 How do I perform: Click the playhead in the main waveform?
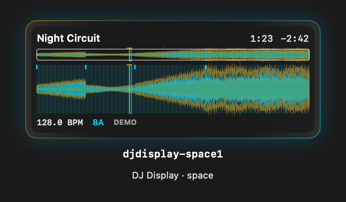[x=130, y=89]
